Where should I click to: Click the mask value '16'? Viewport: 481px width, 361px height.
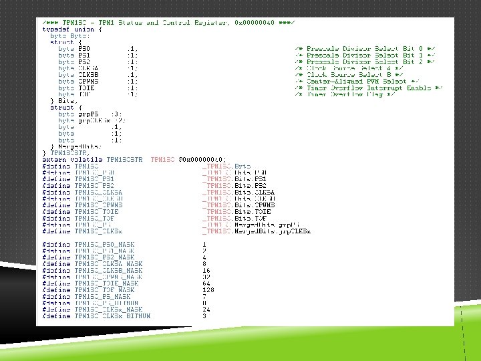[206, 271]
